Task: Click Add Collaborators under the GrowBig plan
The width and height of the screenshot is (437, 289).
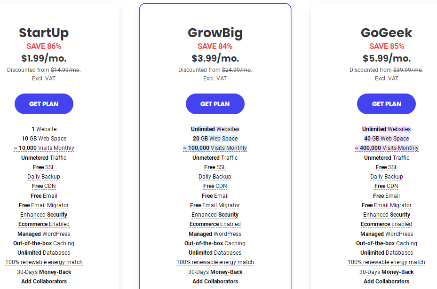Action: click(x=215, y=281)
